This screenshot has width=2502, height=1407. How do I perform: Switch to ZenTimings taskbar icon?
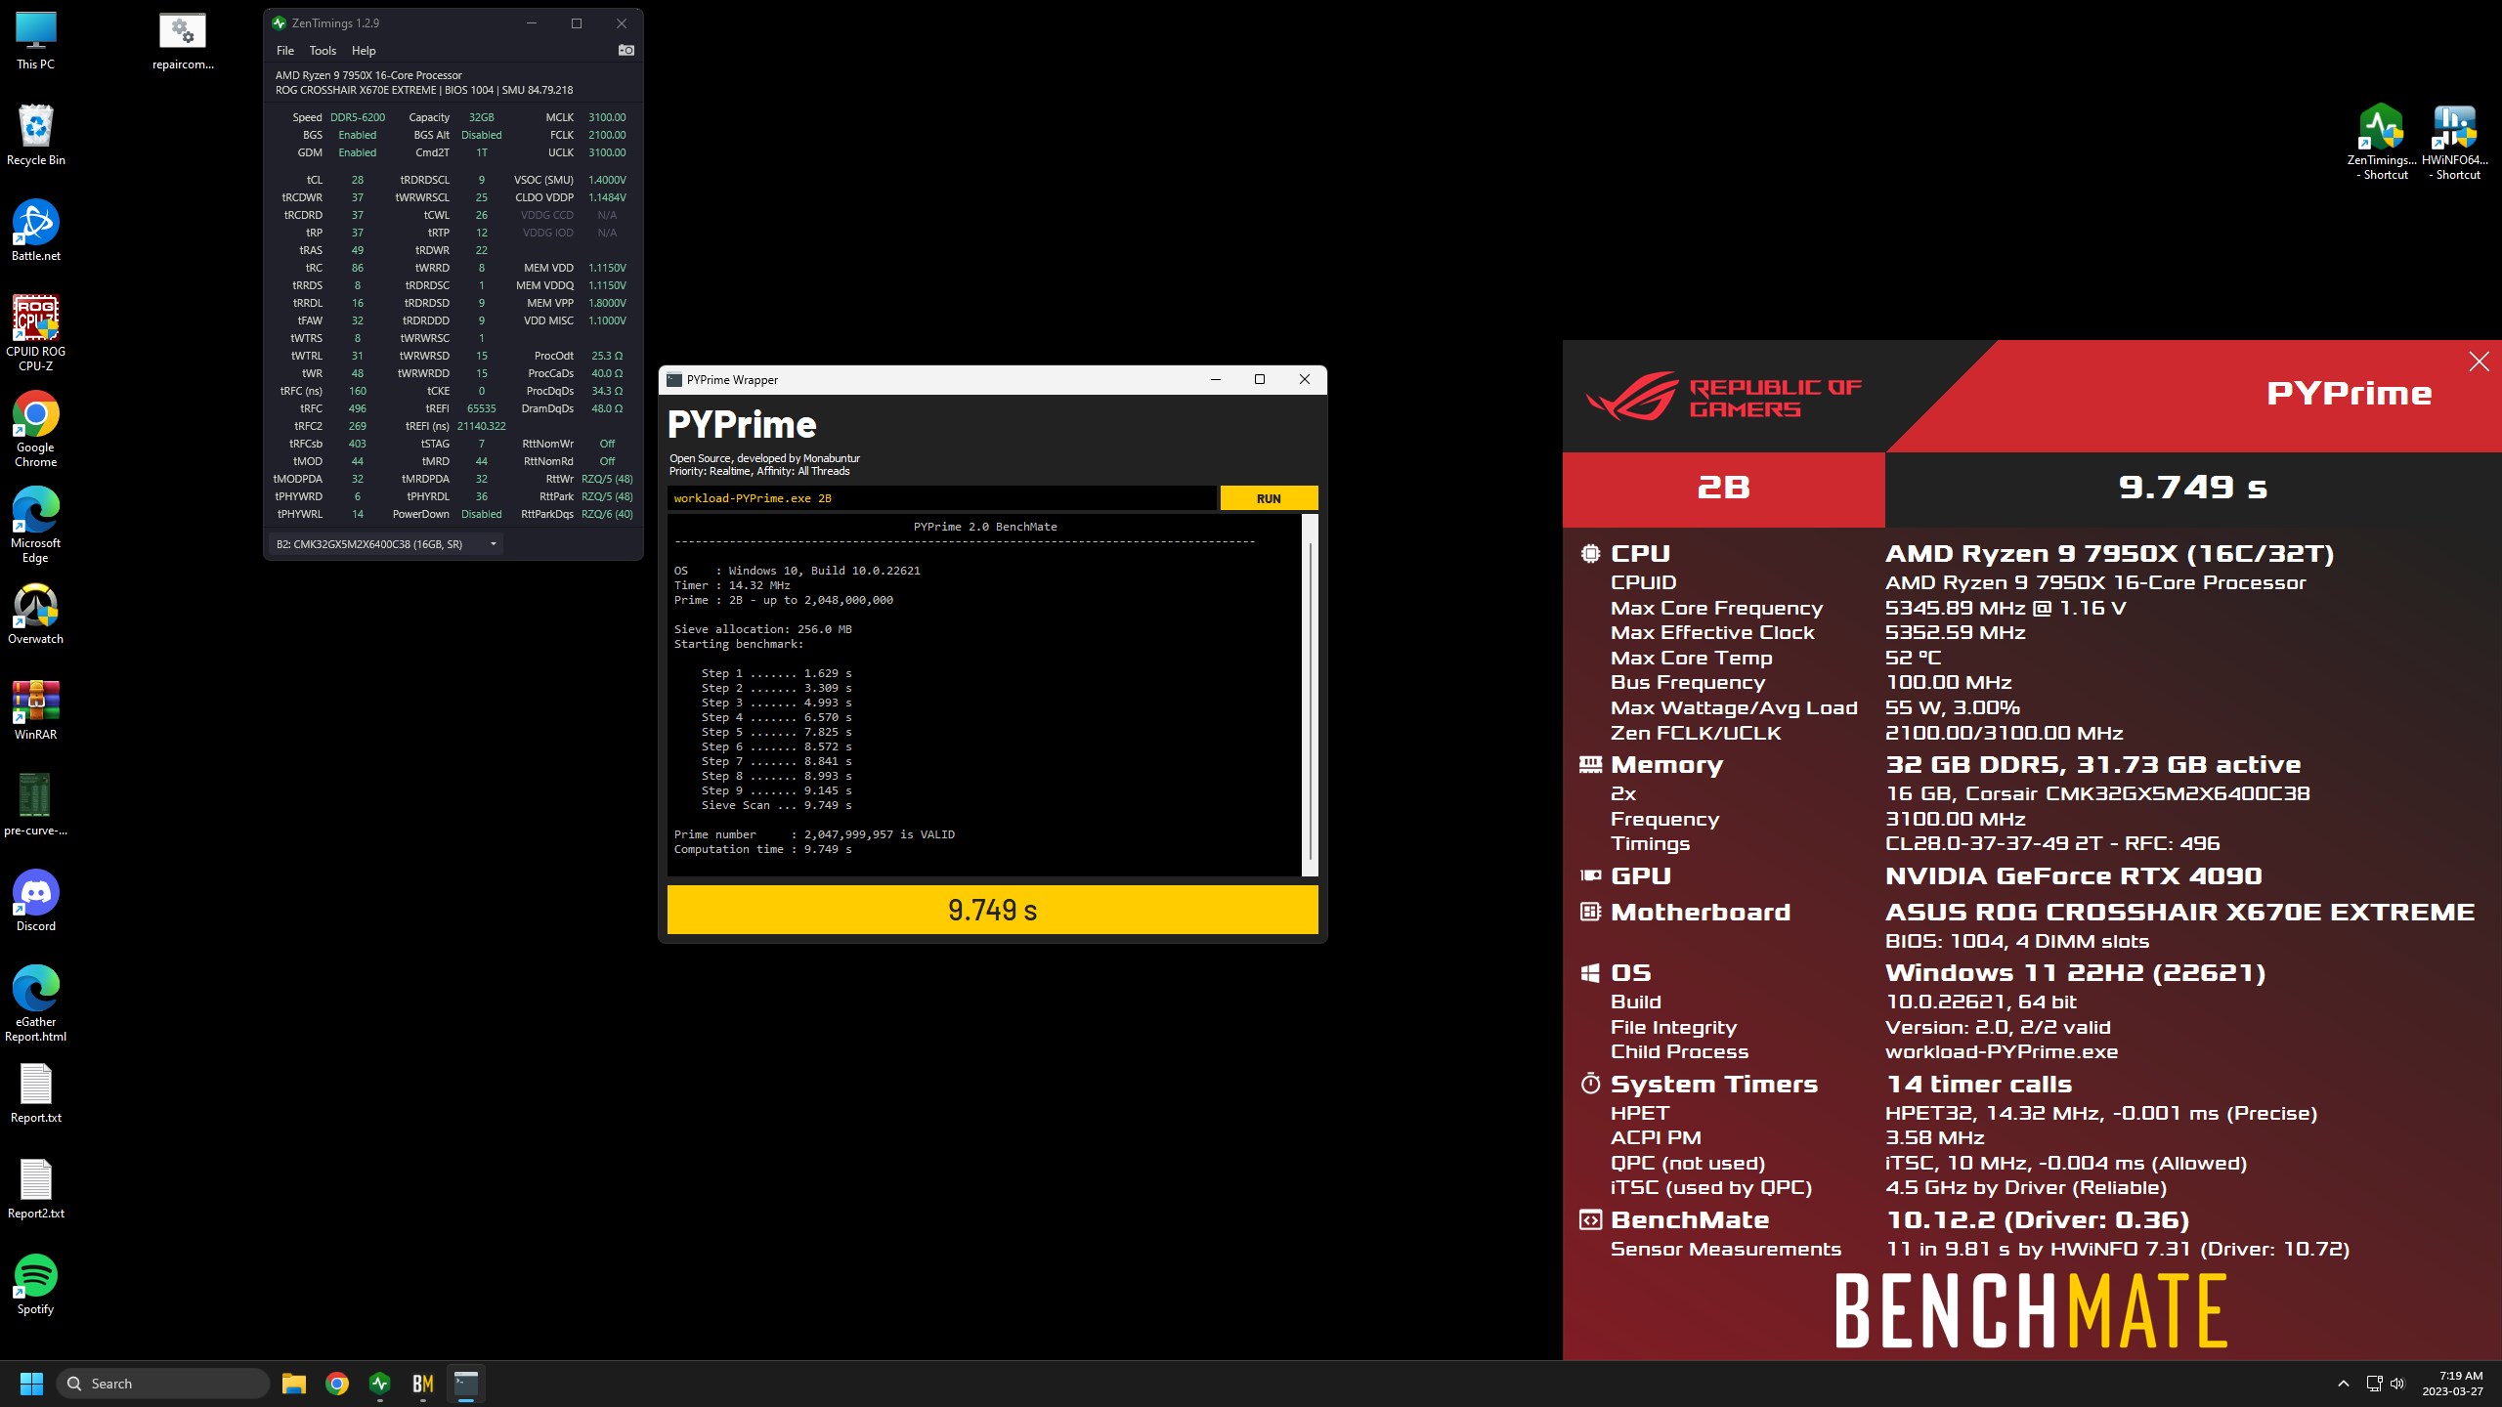coord(380,1384)
